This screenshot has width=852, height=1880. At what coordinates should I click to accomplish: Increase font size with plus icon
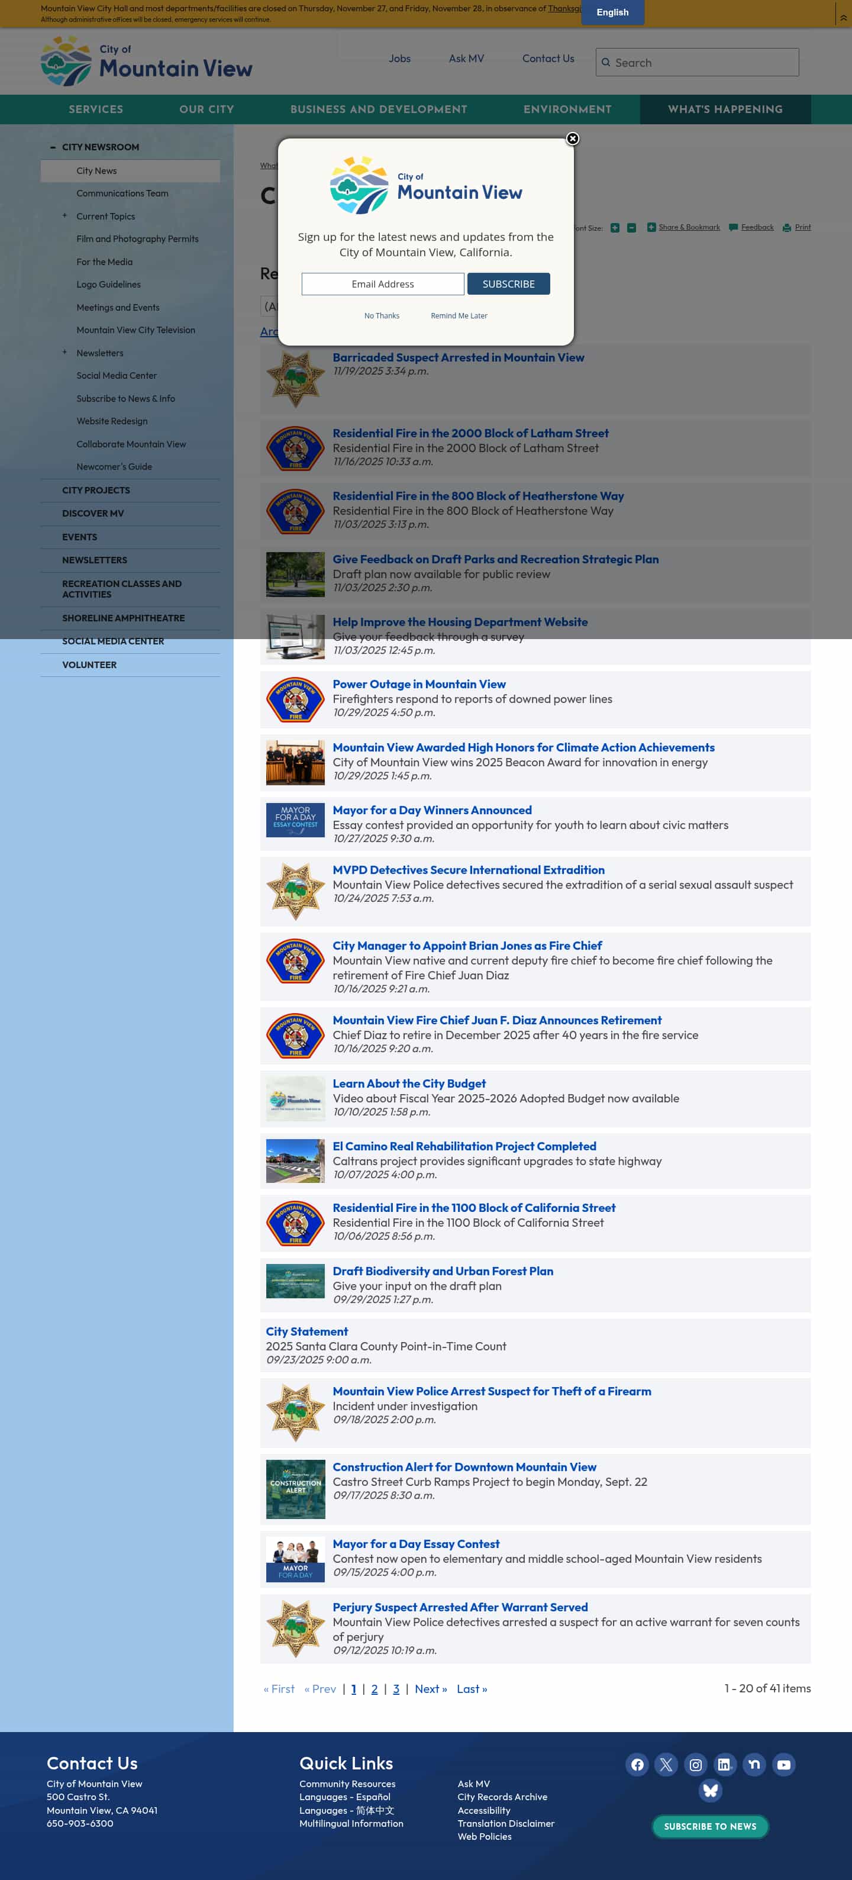tap(615, 228)
